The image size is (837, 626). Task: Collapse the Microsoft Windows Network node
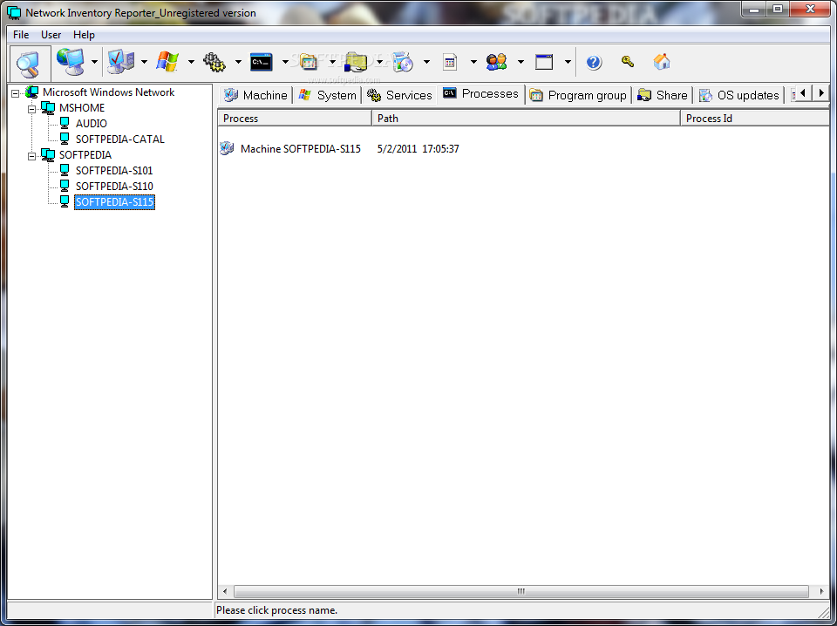point(16,93)
